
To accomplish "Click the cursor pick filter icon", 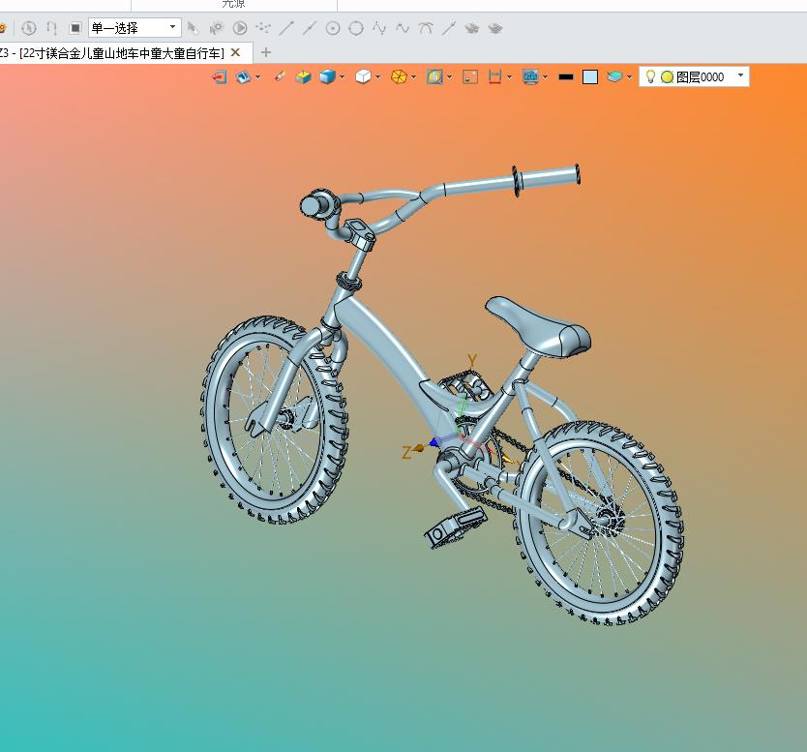I will pyautogui.click(x=193, y=28).
